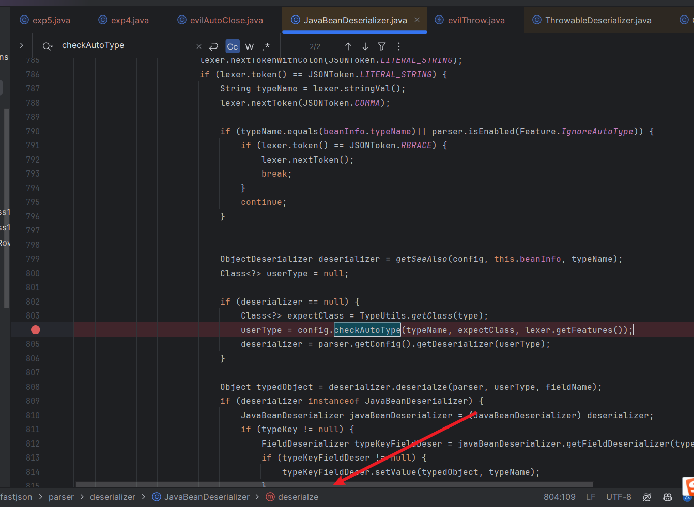Click IgnoreAutoType on line 790
Image resolution: width=694 pixels, height=507 pixels.
click(x=597, y=132)
